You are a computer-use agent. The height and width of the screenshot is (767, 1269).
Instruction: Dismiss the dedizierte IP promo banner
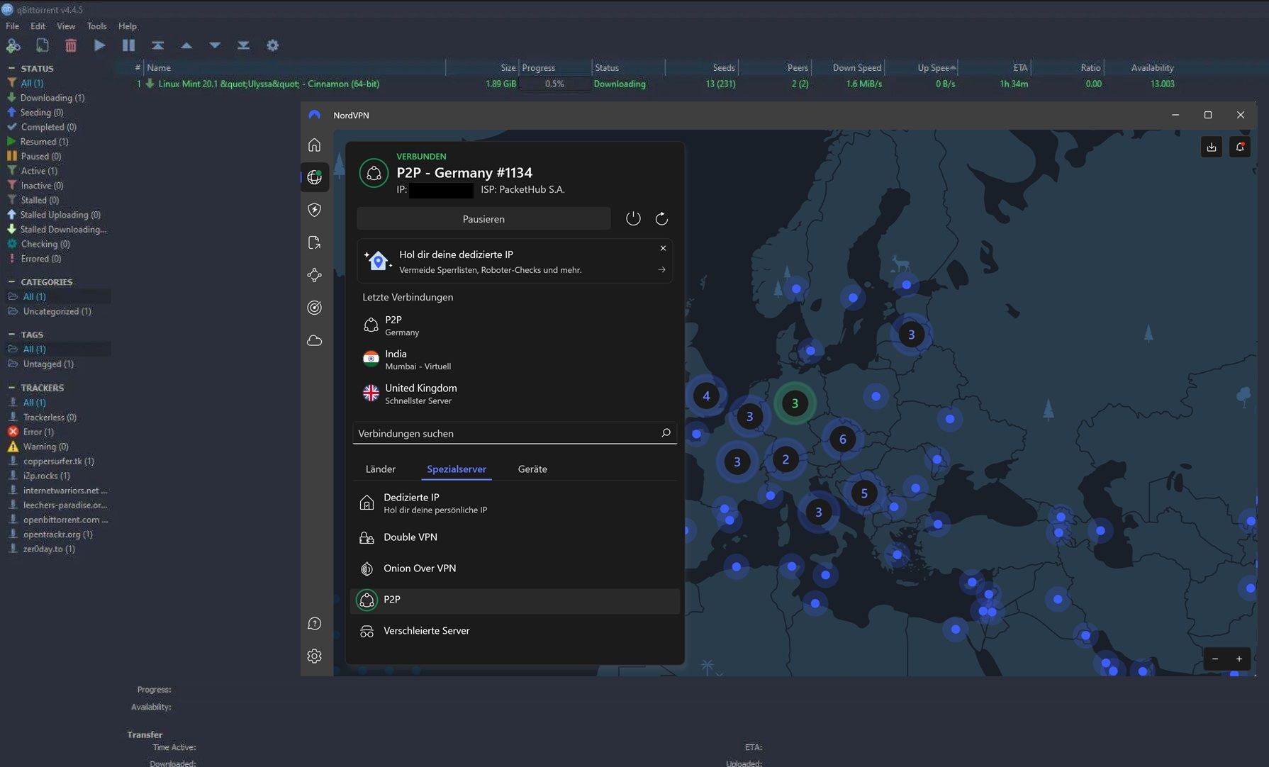[x=663, y=248]
